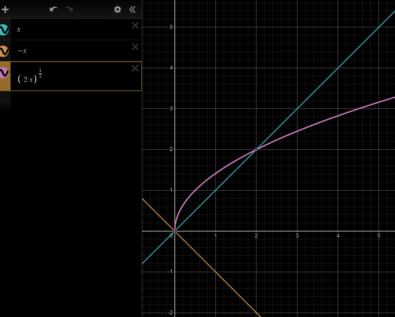Delete the (2x)^(1/2) expression
Image resolution: width=395 pixels, height=317 pixels.
[135, 68]
